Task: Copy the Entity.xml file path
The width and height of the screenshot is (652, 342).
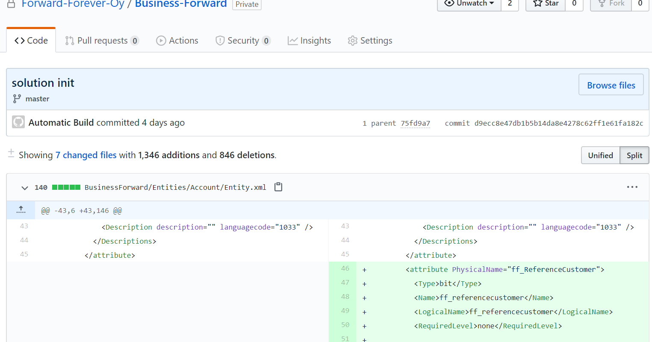Action: coord(278,187)
